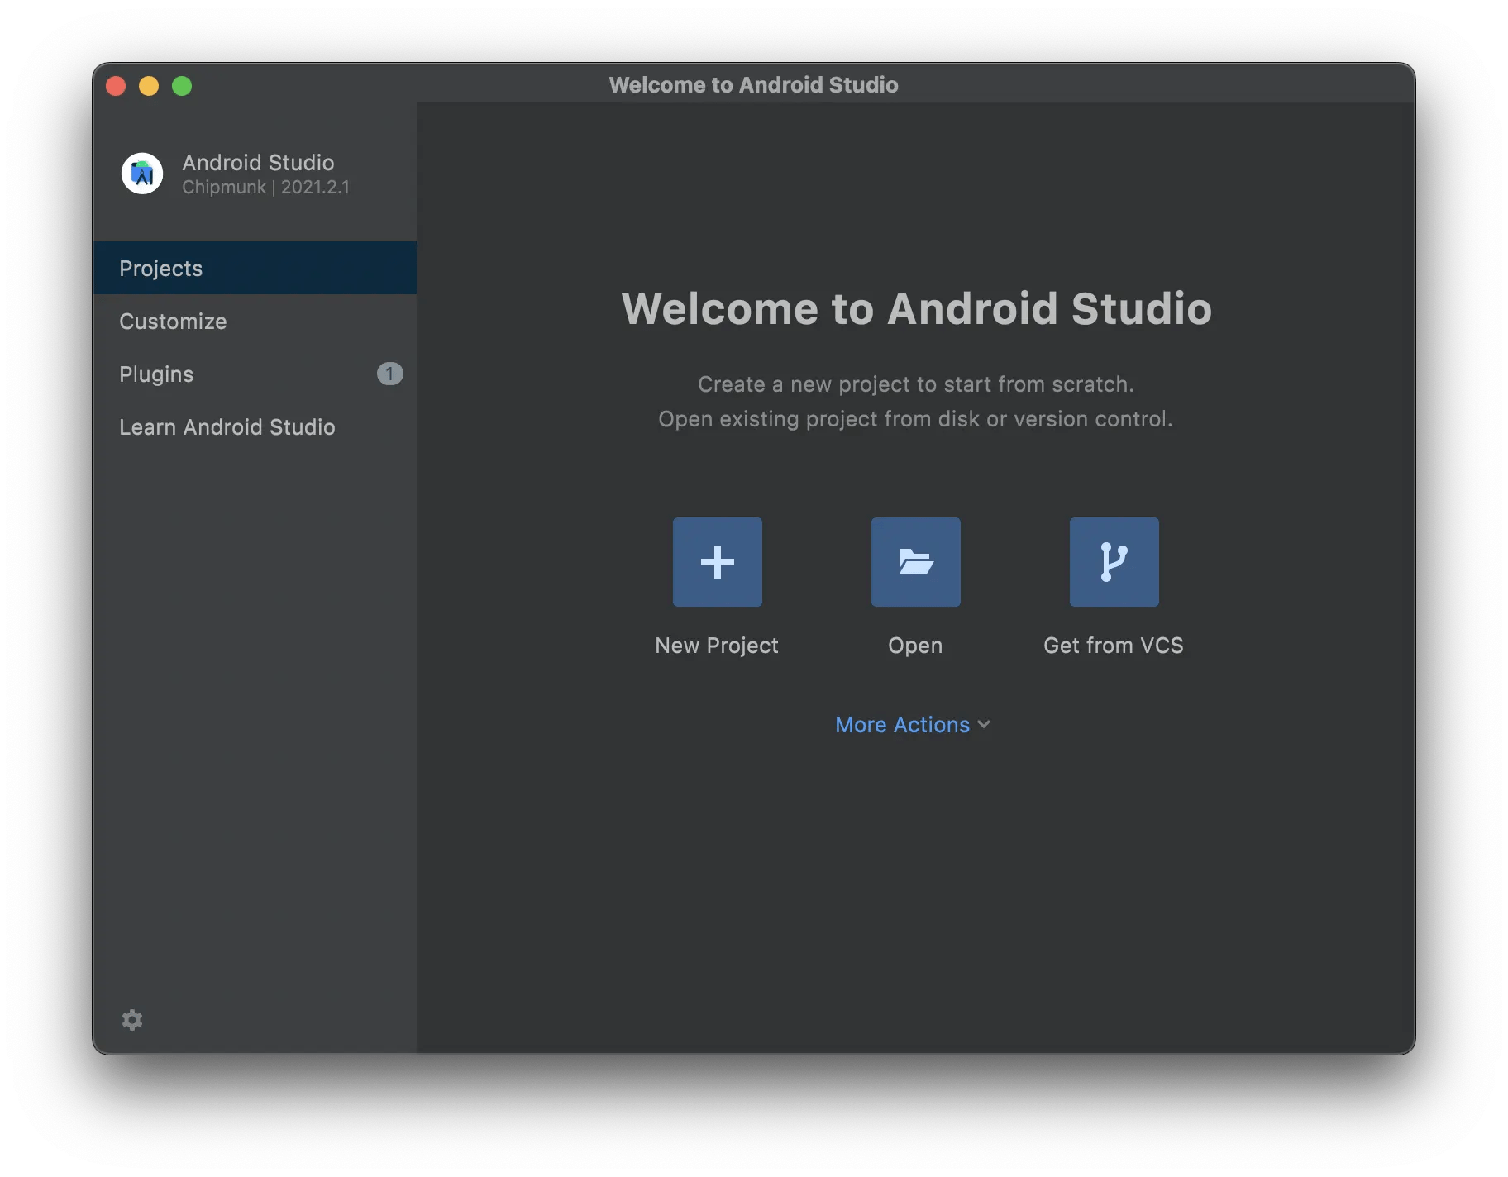Maximize the window with the green button

pos(182,86)
